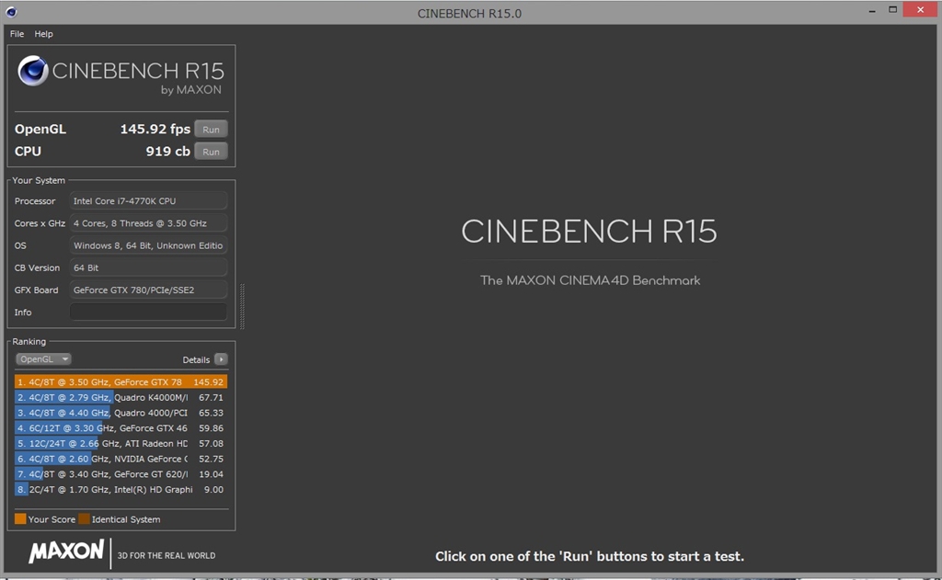Click the orange Your Score legend swatch
This screenshot has height=580, width=942.
(20, 518)
